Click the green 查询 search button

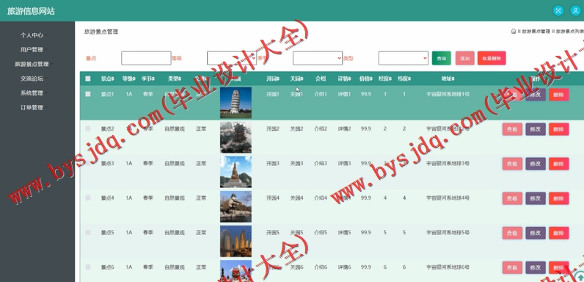[x=442, y=58]
